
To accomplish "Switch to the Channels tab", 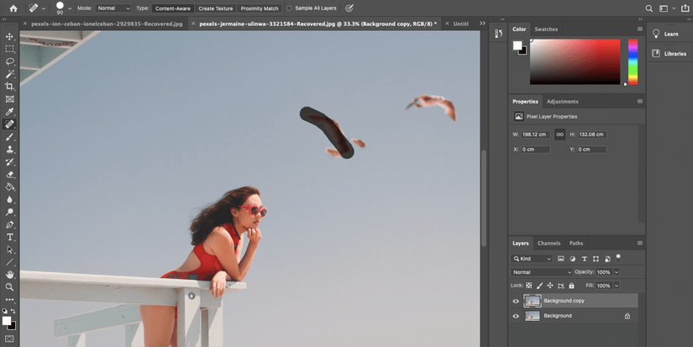I will (549, 244).
